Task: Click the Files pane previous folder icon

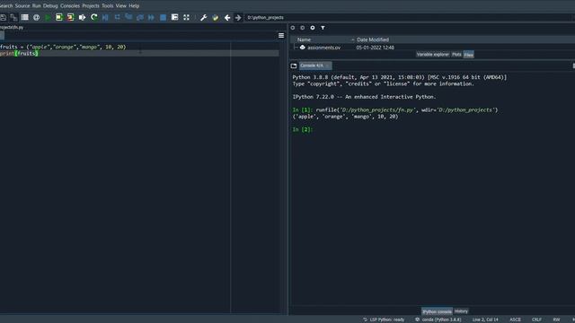Action: pyautogui.click(x=293, y=28)
